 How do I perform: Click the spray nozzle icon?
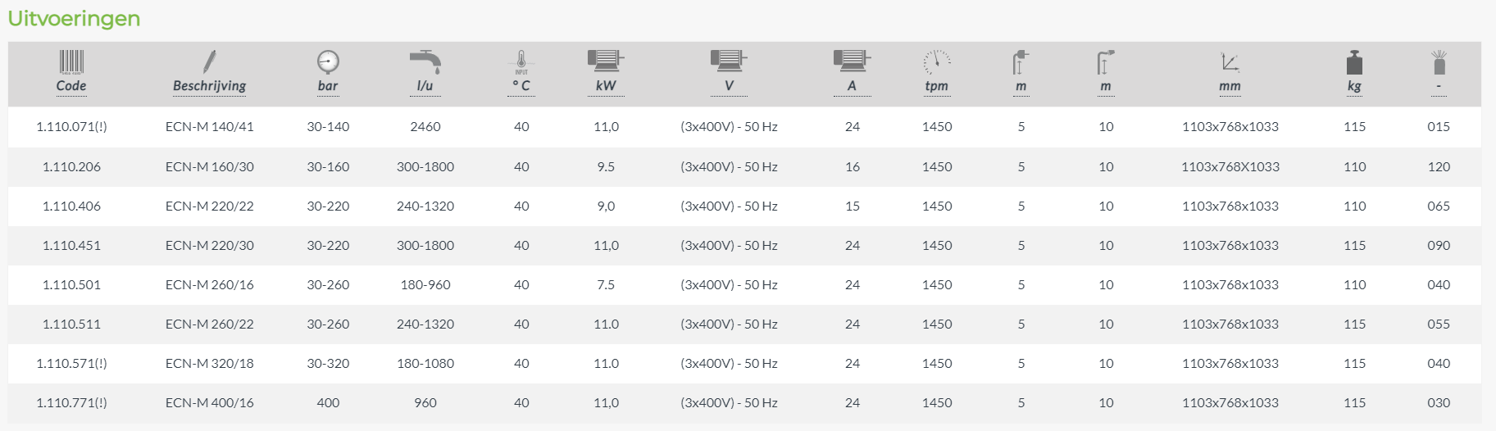(1439, 62)
